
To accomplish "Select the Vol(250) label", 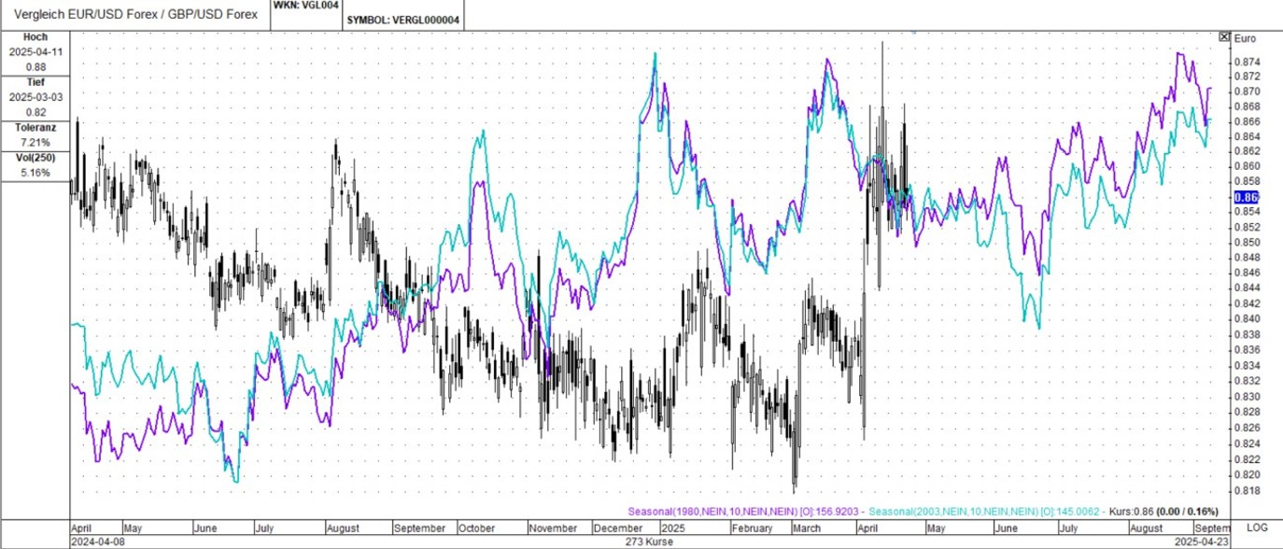I will (x=35, y=158).
